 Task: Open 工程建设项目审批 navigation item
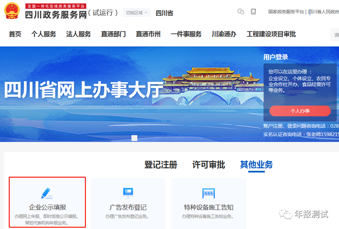tap(271, 34)
